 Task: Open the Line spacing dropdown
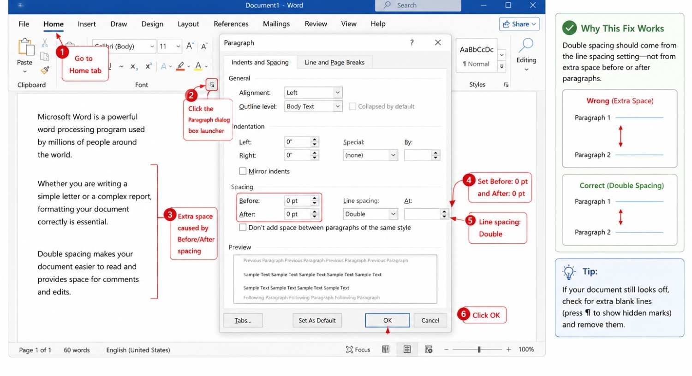393,214
